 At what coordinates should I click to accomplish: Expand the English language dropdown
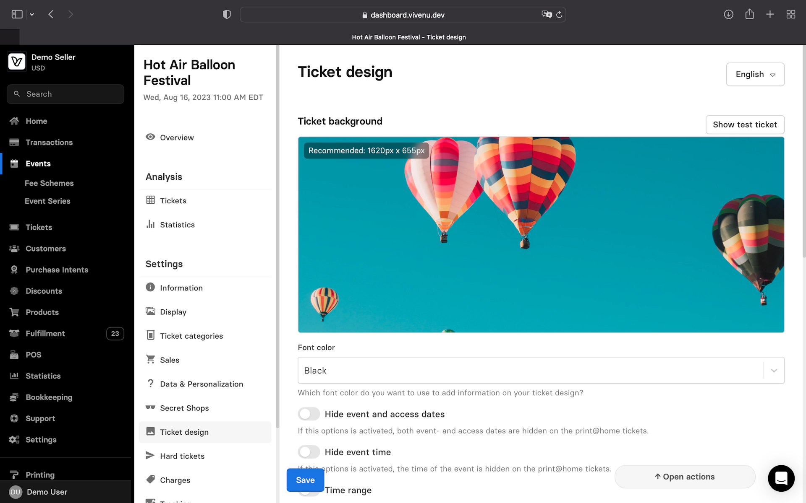[755, 75]
